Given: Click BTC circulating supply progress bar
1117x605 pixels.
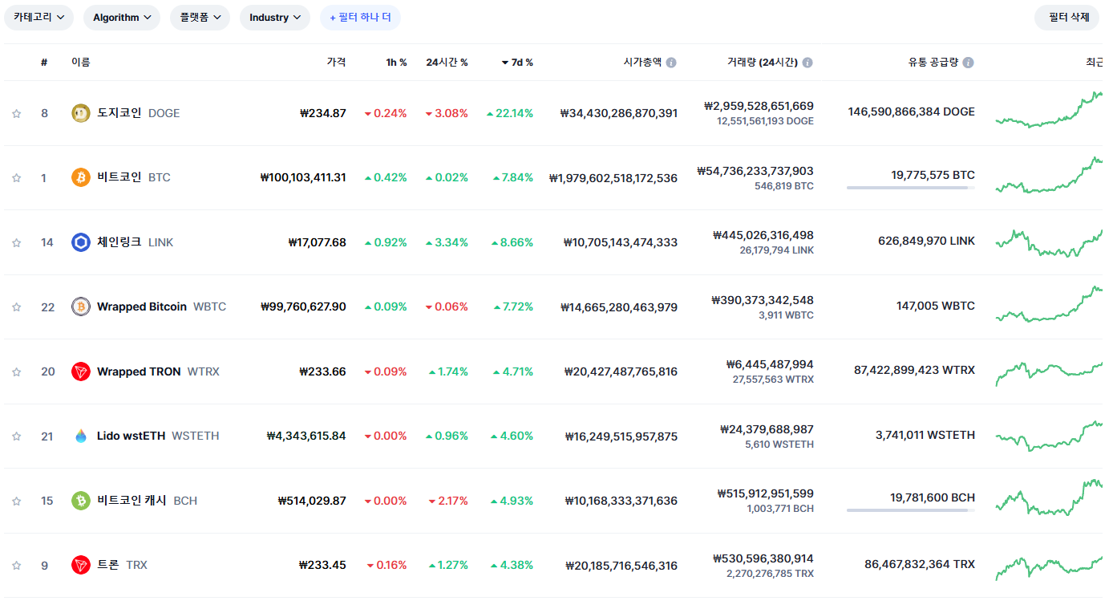Looking at the screenshot, I should tap(911, 188).
